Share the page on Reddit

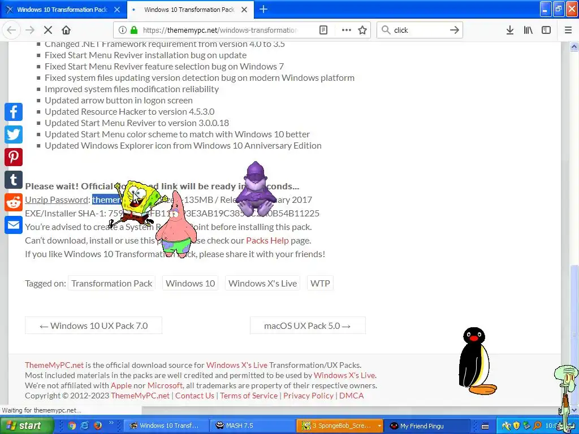pos(14,202)
